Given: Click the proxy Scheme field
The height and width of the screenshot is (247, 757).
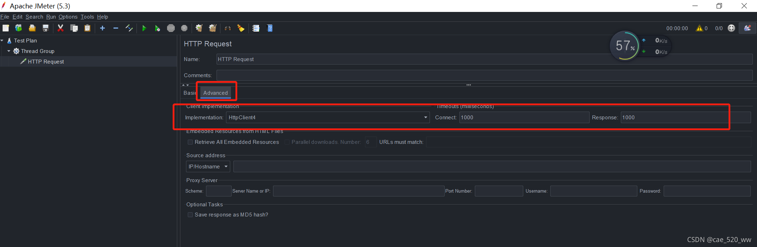Looking at the screenshot, I should coord(219,191).
